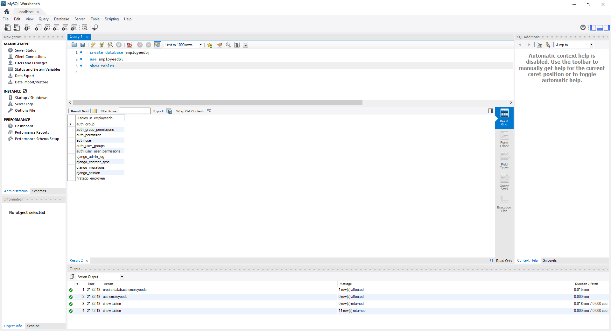Export recordset to external file
Viewport: 611px width, 331px height.
pyautogui.click(x=169, y=111)
